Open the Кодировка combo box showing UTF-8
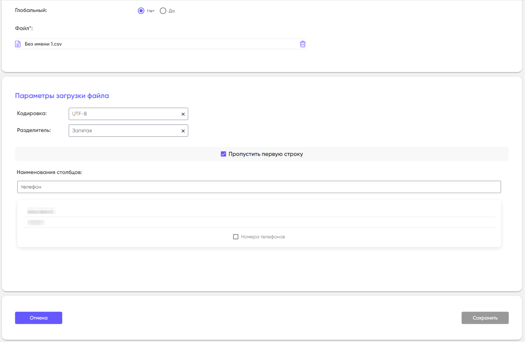The image size is (525, 342). click(x=123, y=114)
